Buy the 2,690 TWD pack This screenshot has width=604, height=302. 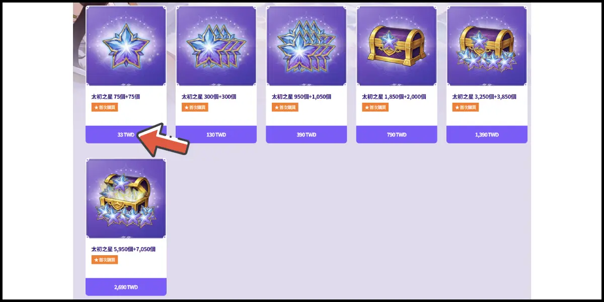point(126,287)
